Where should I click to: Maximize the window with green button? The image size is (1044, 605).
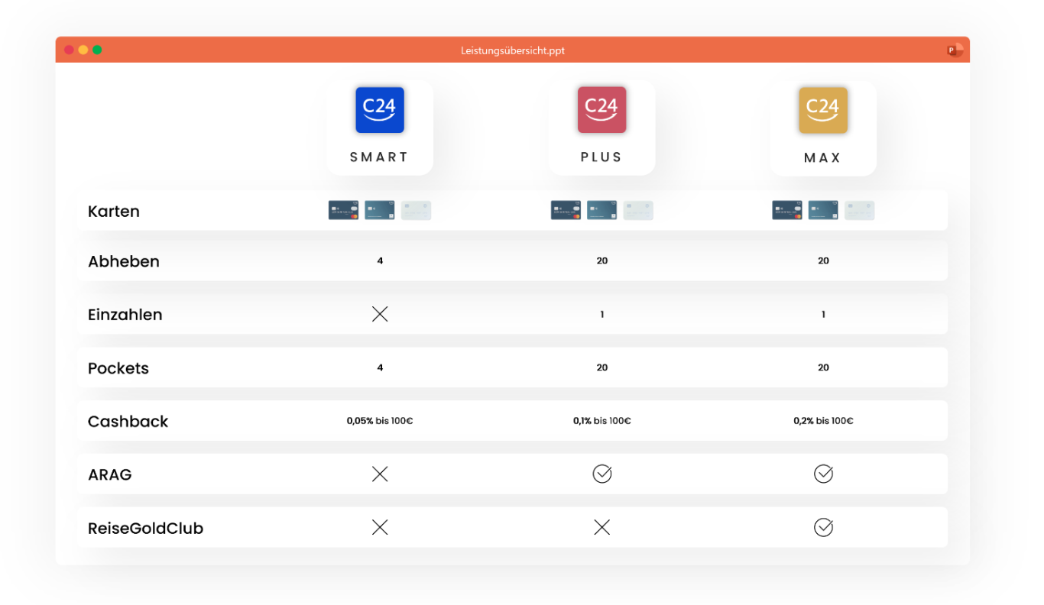click(97, 50)
